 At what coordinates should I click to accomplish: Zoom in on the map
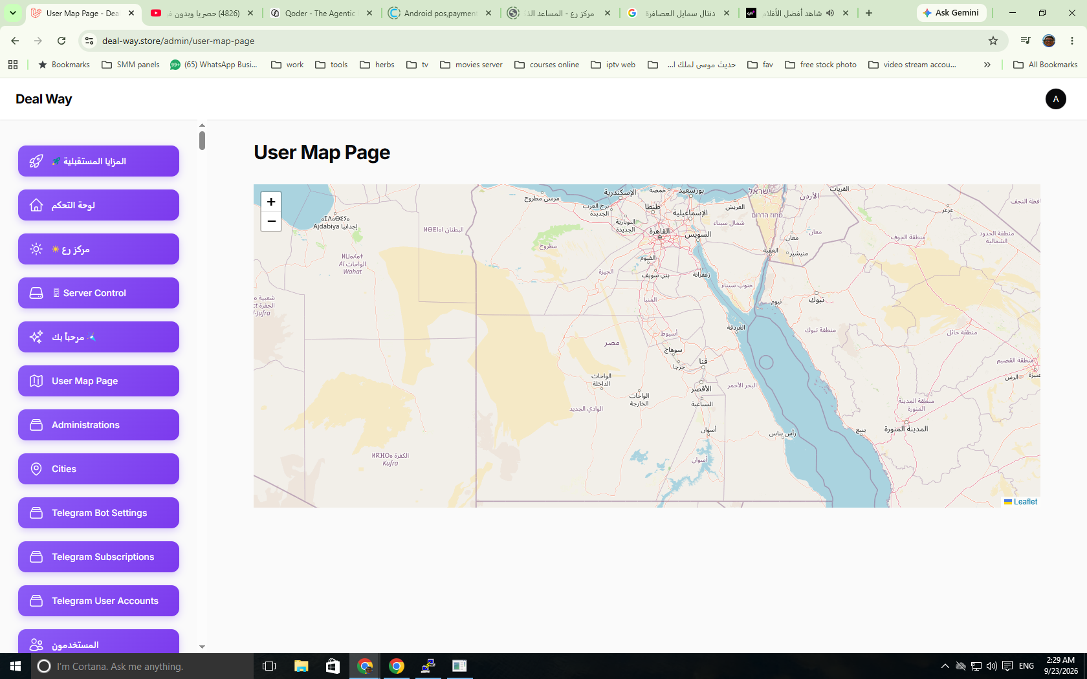tap(271, 202)
